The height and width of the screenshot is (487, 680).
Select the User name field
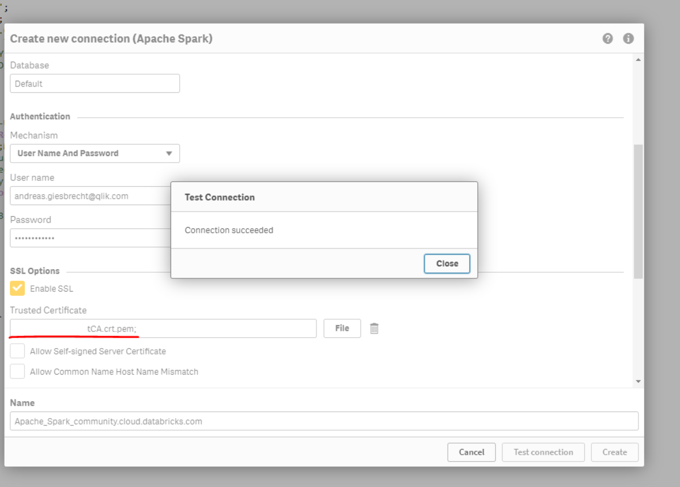[x=90, y=196]
